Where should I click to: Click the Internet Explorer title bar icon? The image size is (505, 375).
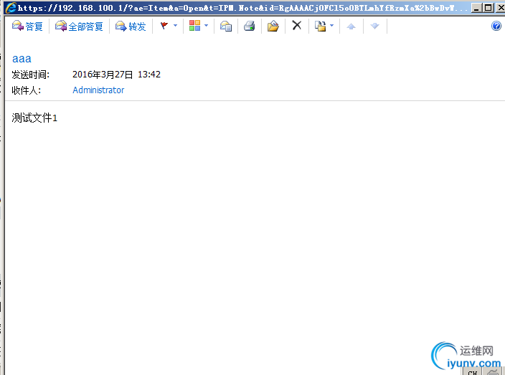(x=10, y=7)
